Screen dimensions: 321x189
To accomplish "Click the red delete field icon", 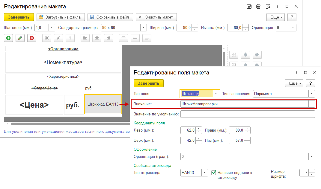I will 31,38.
